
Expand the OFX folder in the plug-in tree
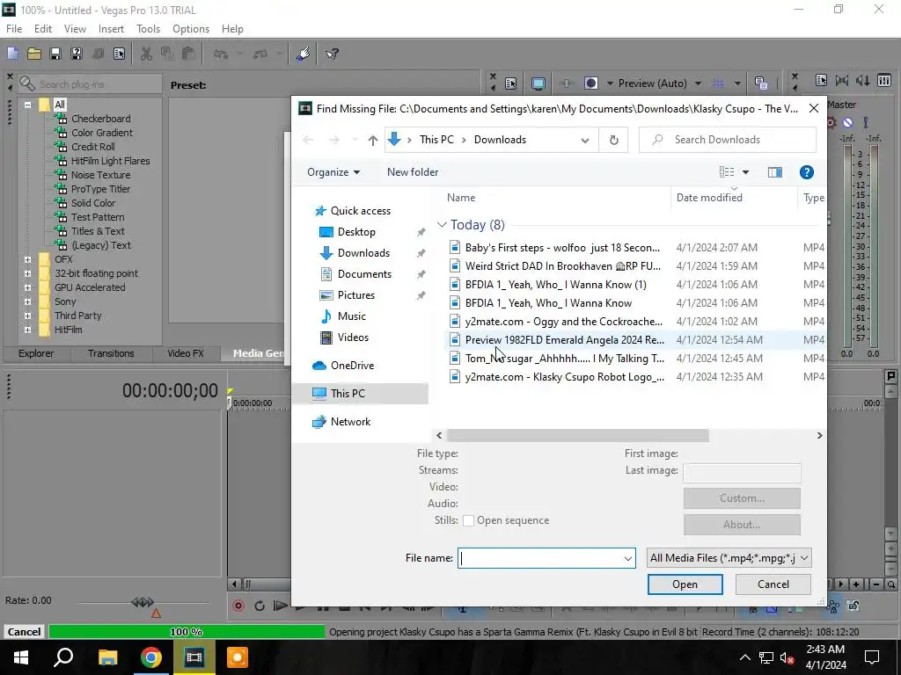tap(27, 259)
